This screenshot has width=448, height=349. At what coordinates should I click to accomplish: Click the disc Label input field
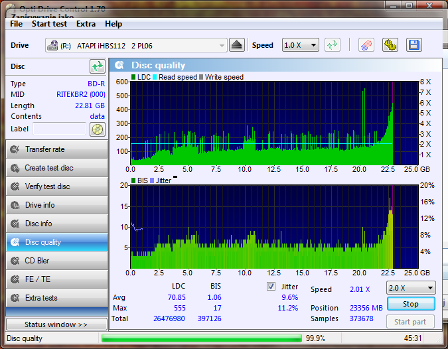pos(60,129)
